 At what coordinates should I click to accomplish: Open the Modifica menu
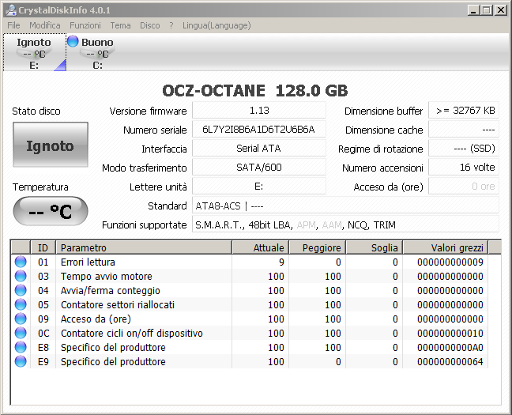coord(45,25)
